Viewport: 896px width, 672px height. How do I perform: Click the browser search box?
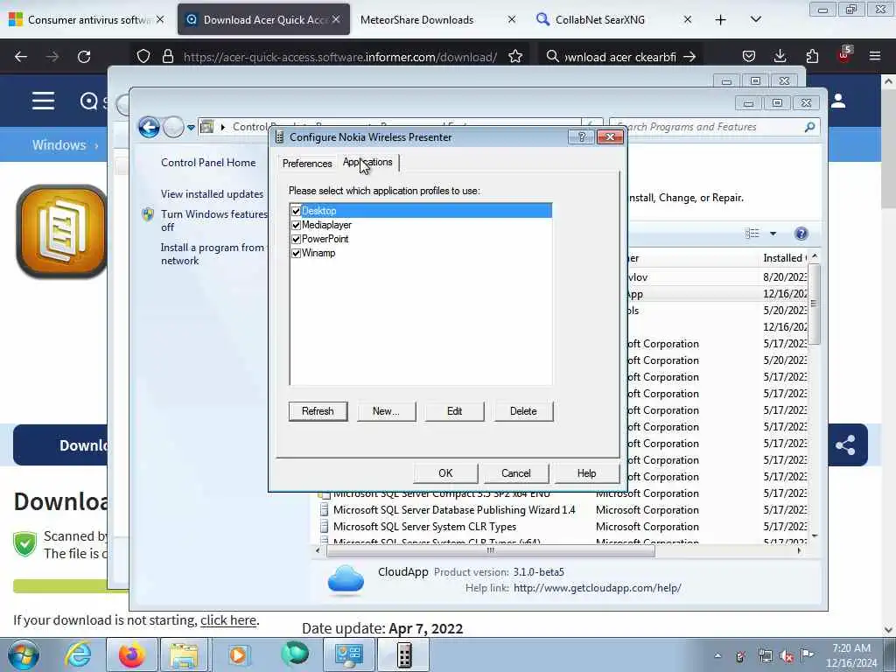tap(620, 57)
